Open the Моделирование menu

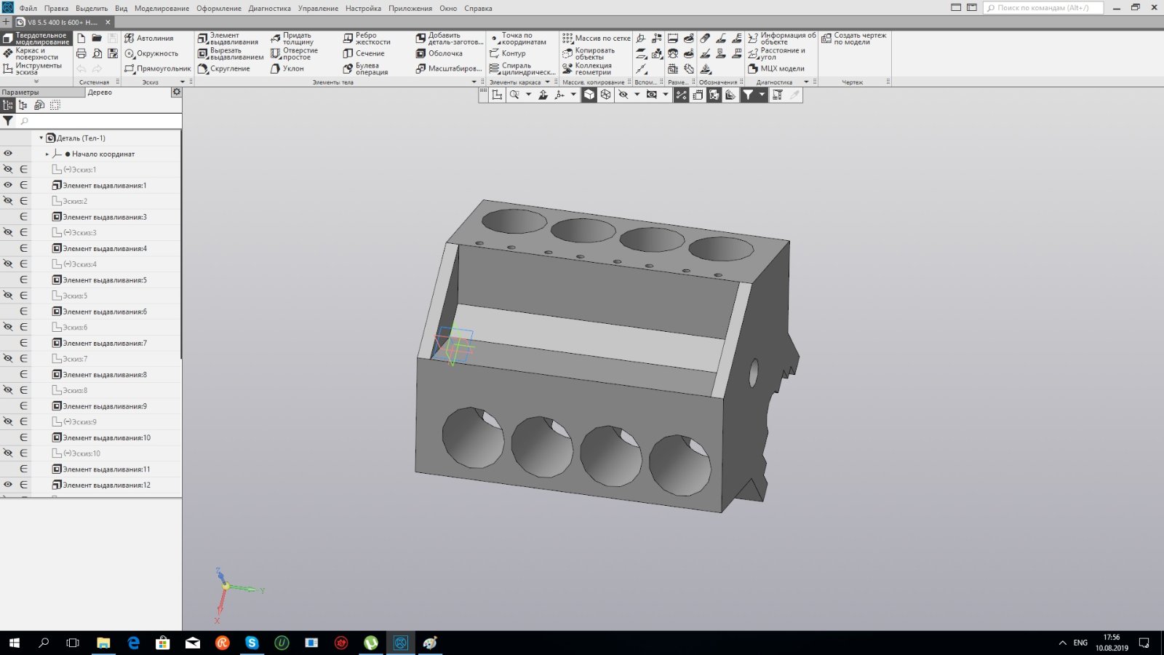(x=162, y=8)
